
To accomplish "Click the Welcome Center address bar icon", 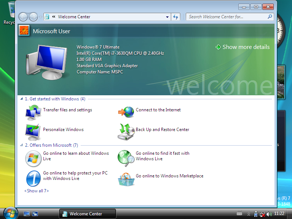I will (x=47, y=17).
